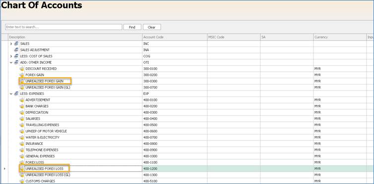Click the SALES group icon
The width and height of the screenshot is (374, 184).
16,44
